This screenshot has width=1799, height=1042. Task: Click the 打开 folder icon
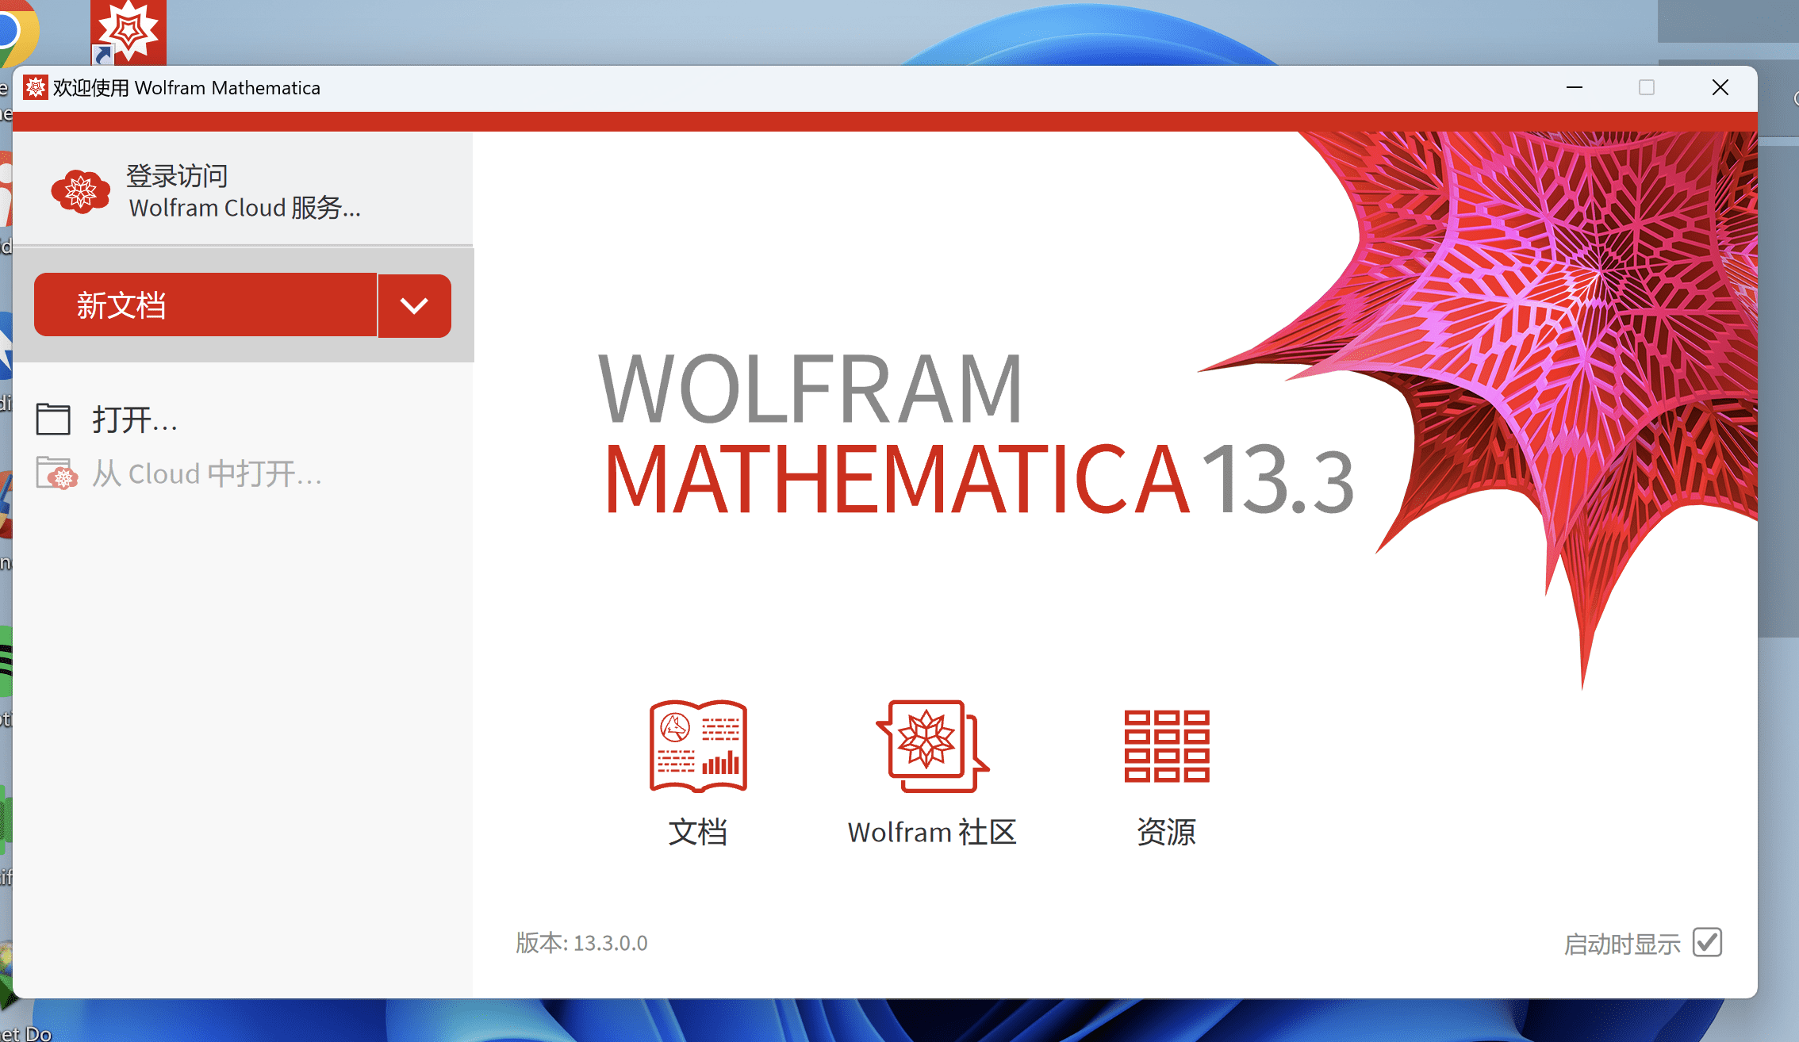point(53,419)
